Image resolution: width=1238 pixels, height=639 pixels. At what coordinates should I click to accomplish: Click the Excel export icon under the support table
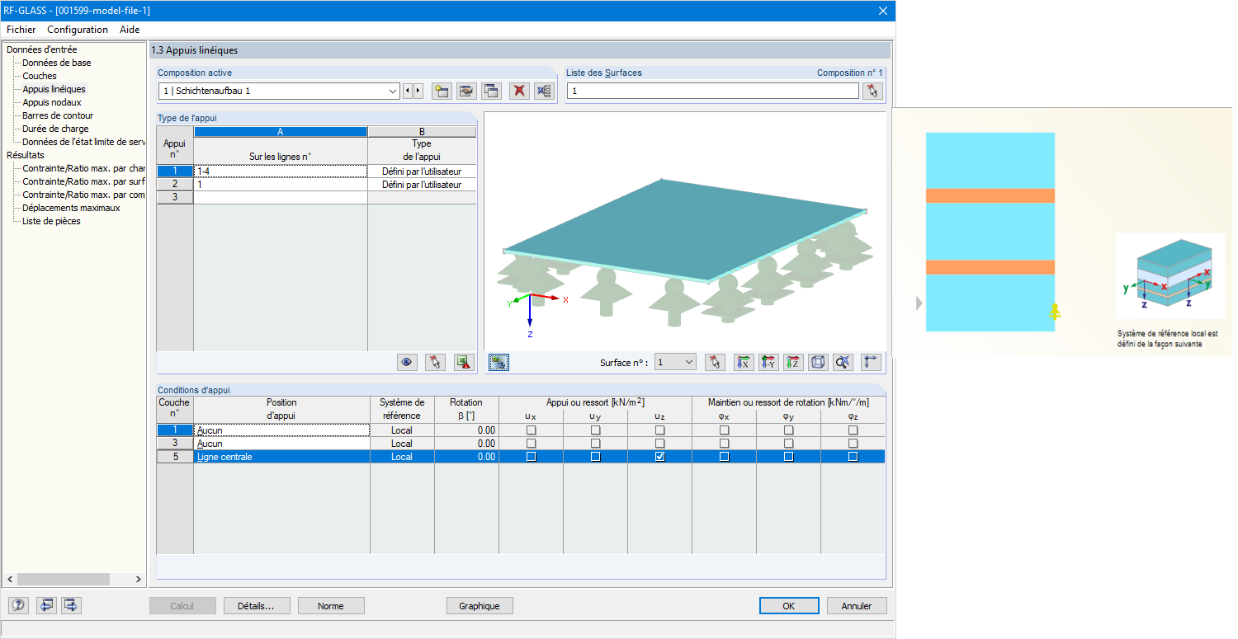point(463,362)
